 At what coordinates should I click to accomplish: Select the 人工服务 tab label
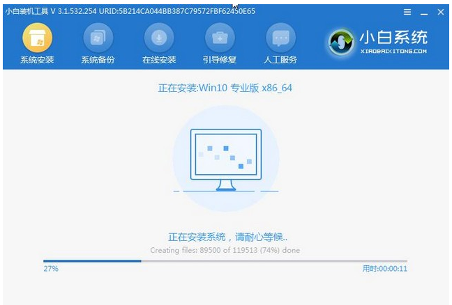point(280,60)
